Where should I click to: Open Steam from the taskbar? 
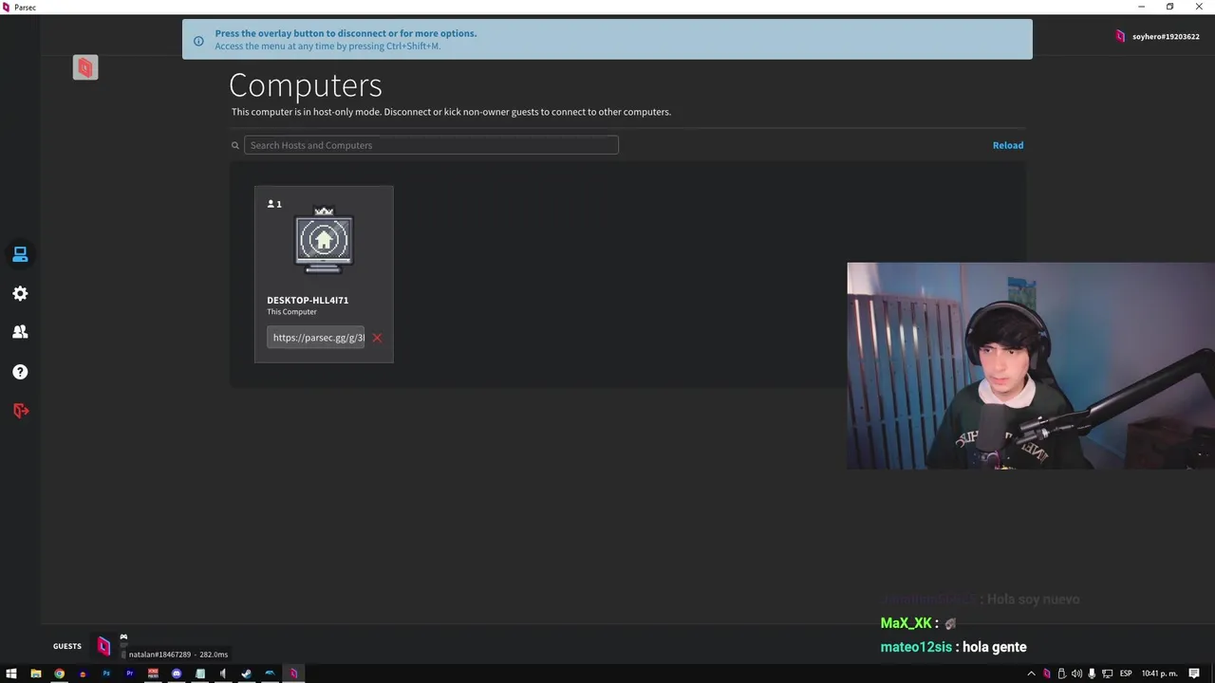tap(246, 674)
